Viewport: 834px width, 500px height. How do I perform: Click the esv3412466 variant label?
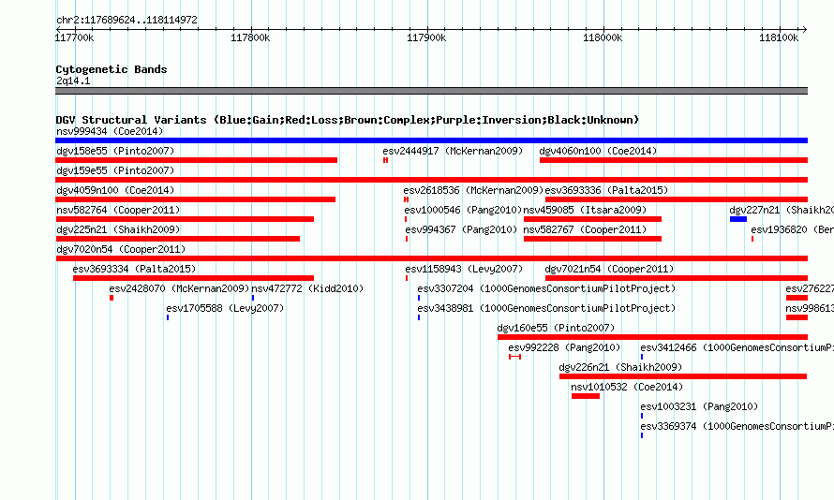pos(737,347)
